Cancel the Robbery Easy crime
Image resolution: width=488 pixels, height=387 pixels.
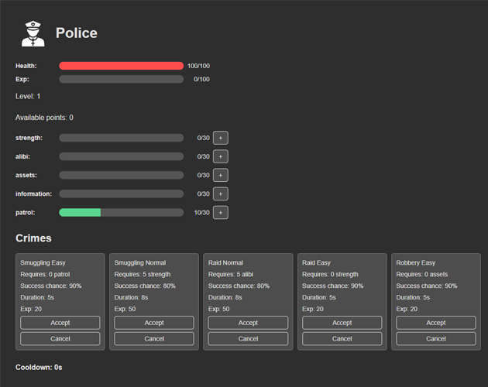tap(436, 338)
